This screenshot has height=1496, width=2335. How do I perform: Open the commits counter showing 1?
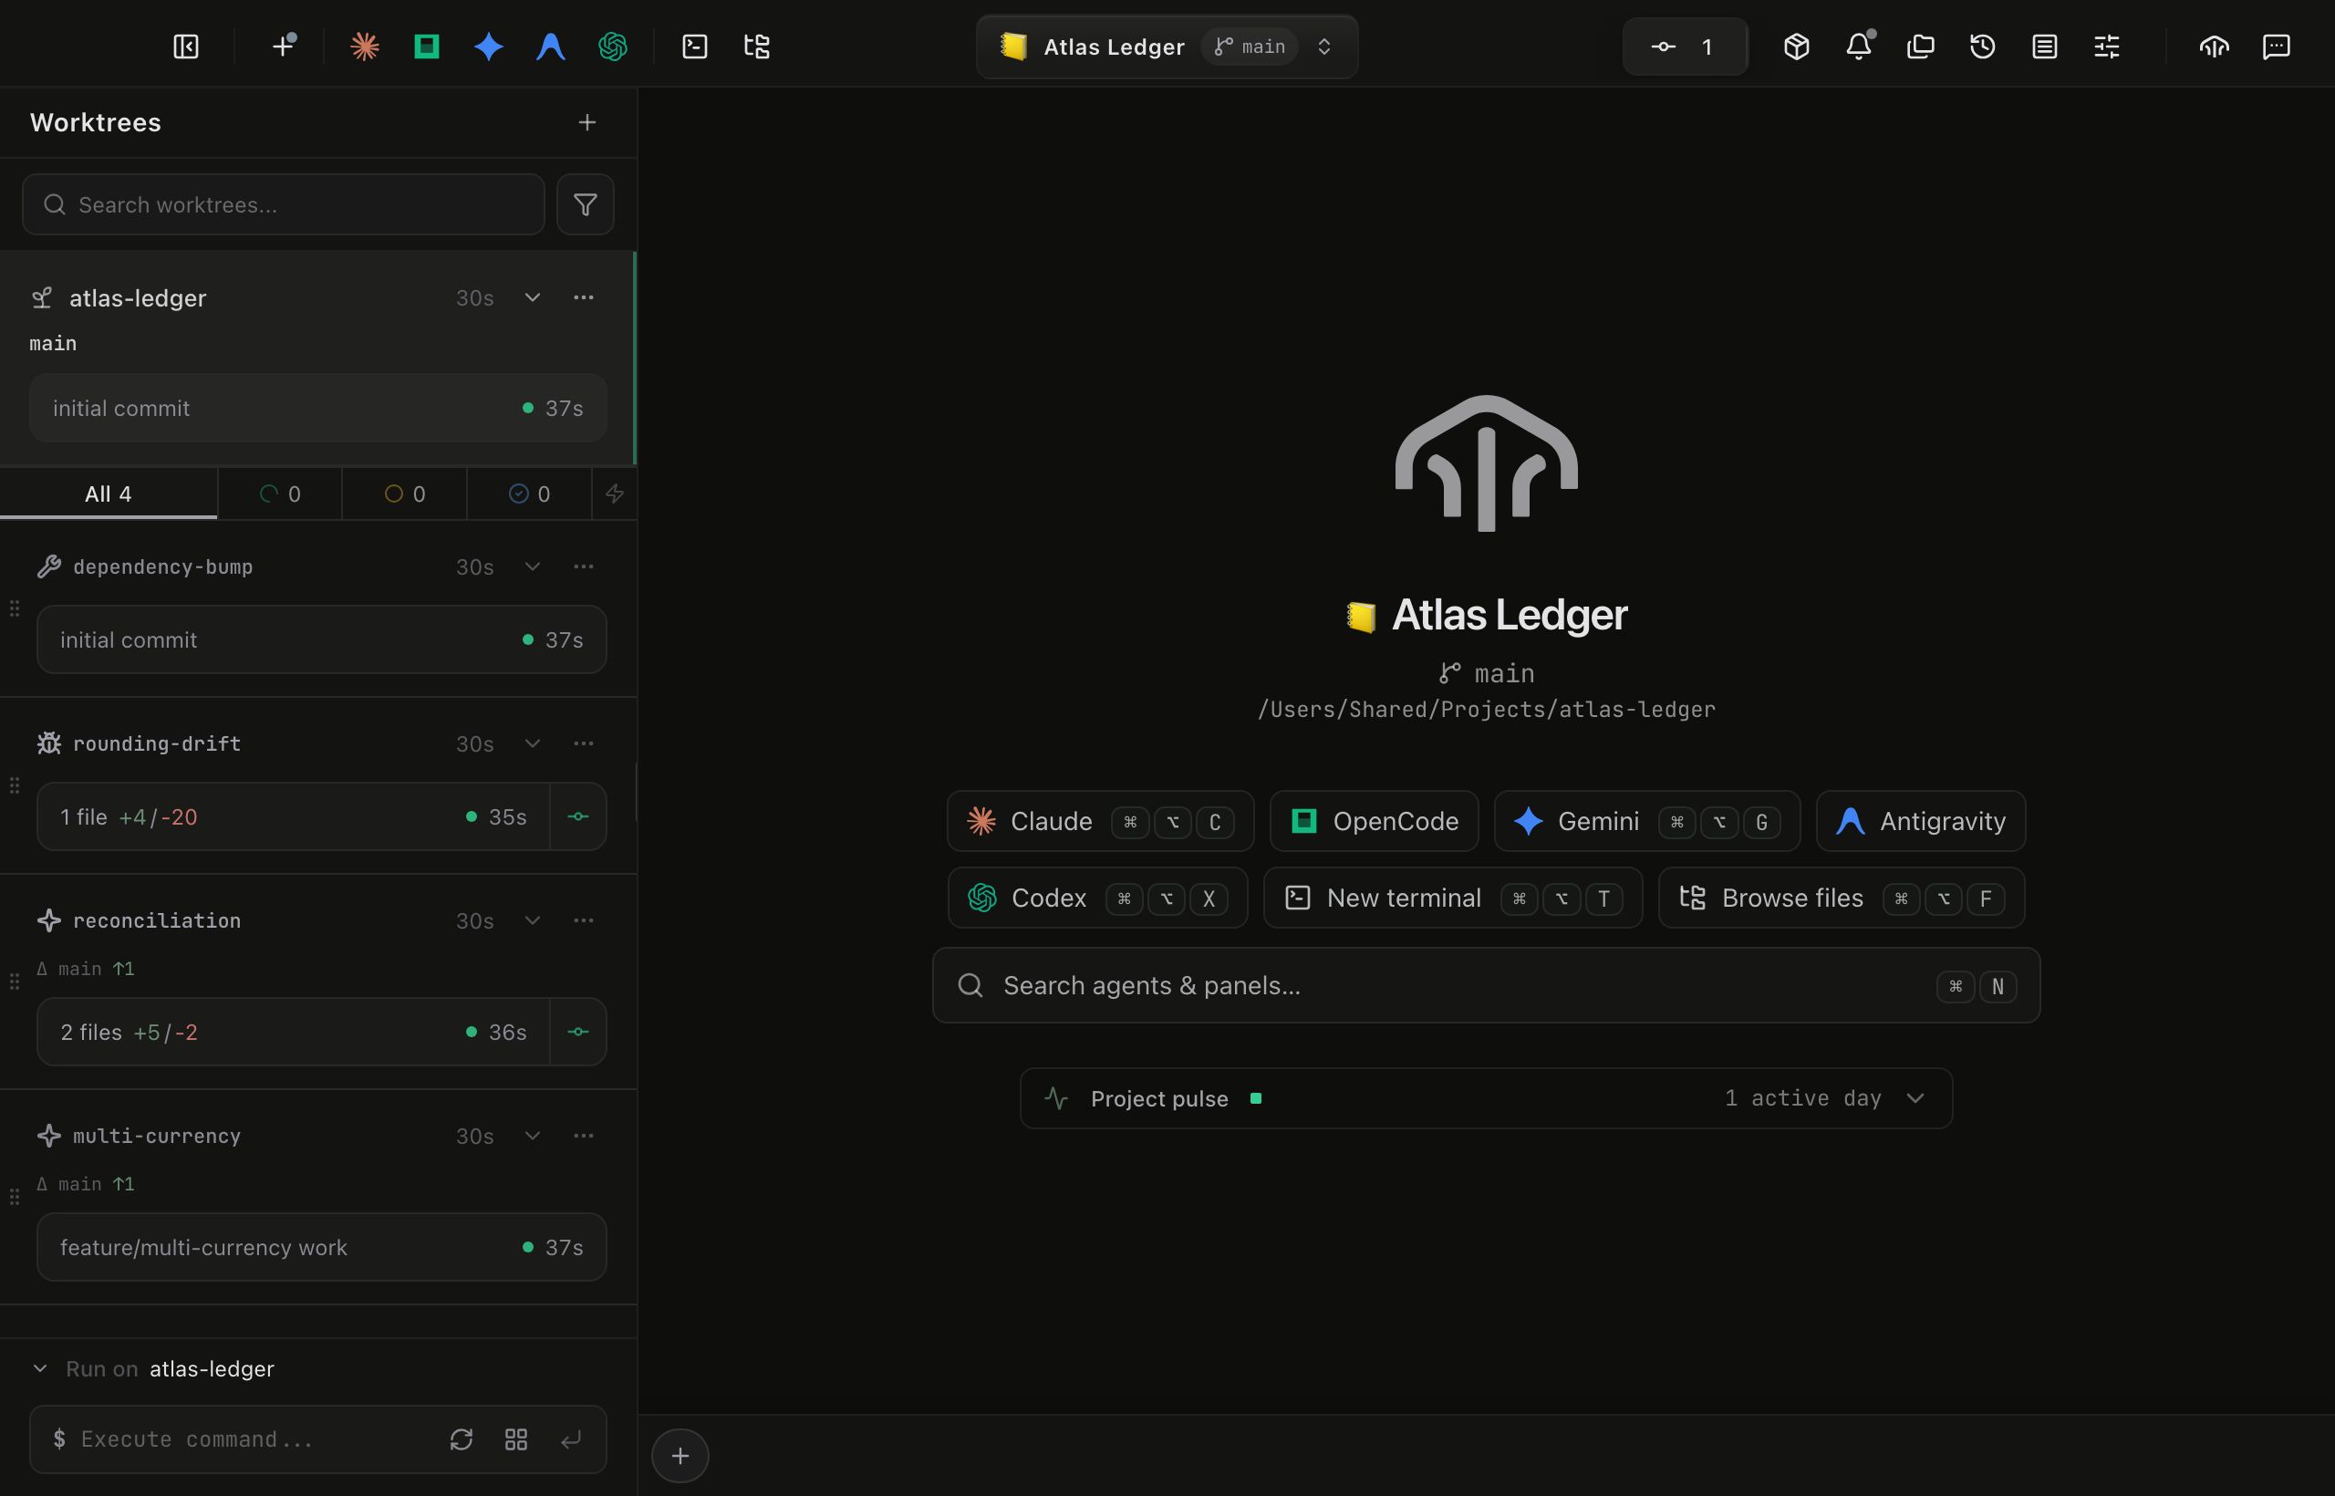[x=1686, y=47]
